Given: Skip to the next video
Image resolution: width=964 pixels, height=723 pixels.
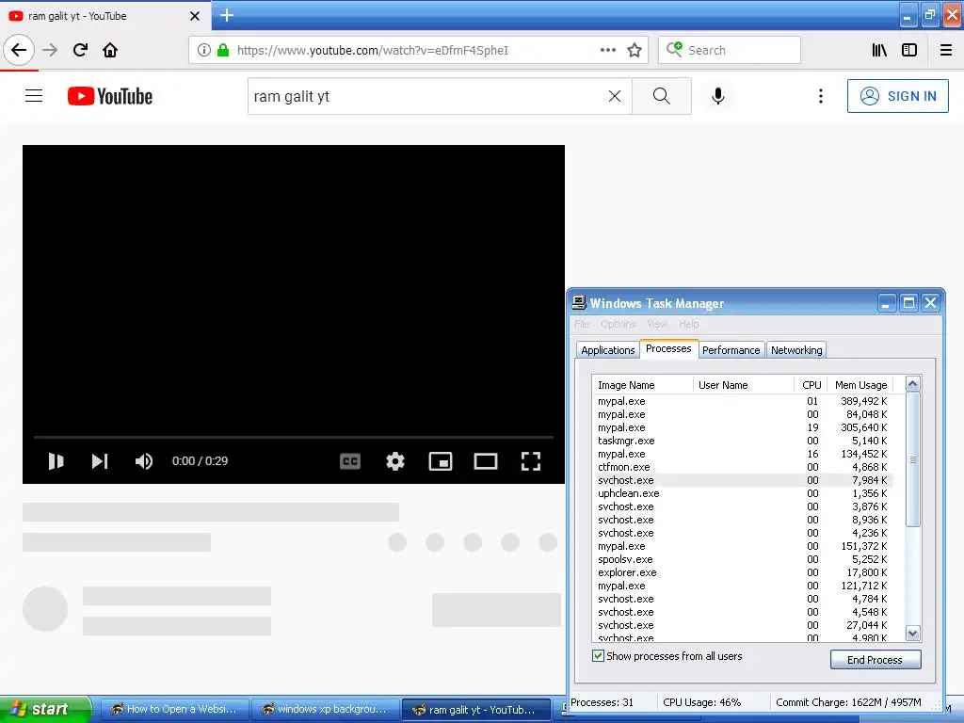Looking at the screenshot, I should (x=100, y=461).
